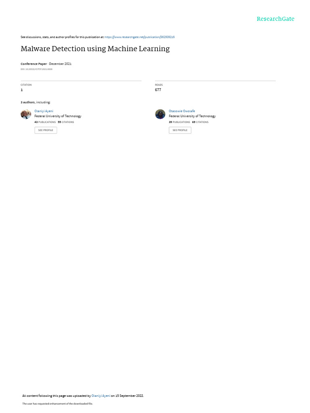Image resolution: width=310 pixels, height=413 pixels.
Task: Click Federal University of Technology under Owolafe
Action: (x=192, y=116)
